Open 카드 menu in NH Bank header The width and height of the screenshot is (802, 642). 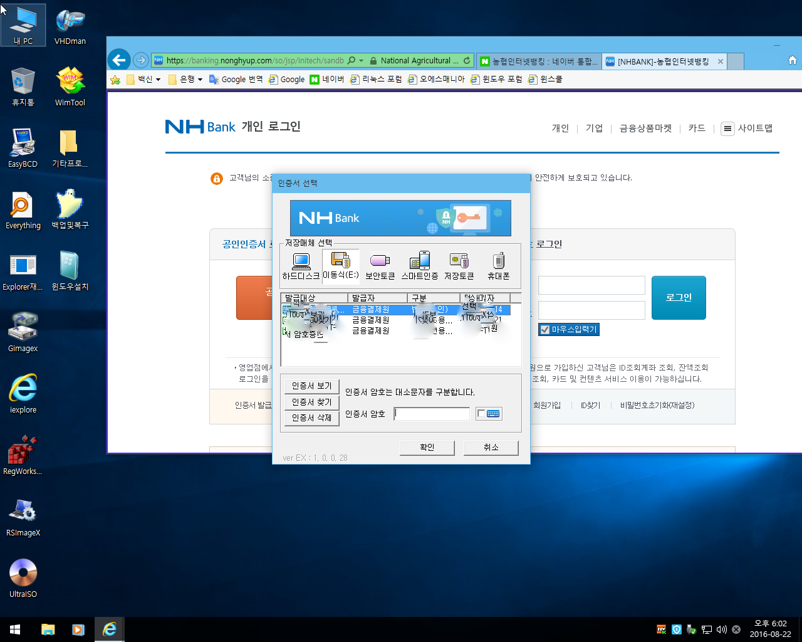click(697, 128)
